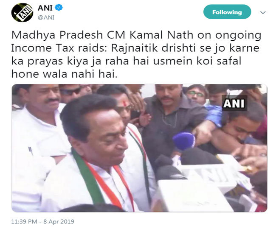Open the 11:39 PM - 8 Apr 2019 timestamp
The height and width of the screenshot is (229, 276).
point(43,221)
